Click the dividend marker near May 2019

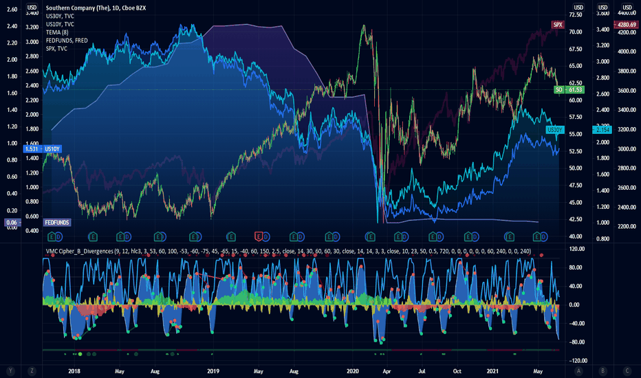click(265, 236)
